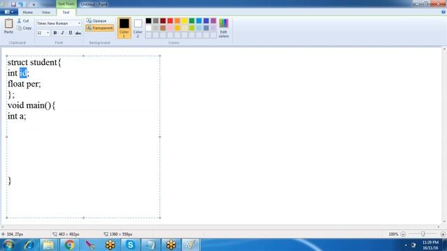Click the Redo arrow in quick access toolbar

coord(28,4)
